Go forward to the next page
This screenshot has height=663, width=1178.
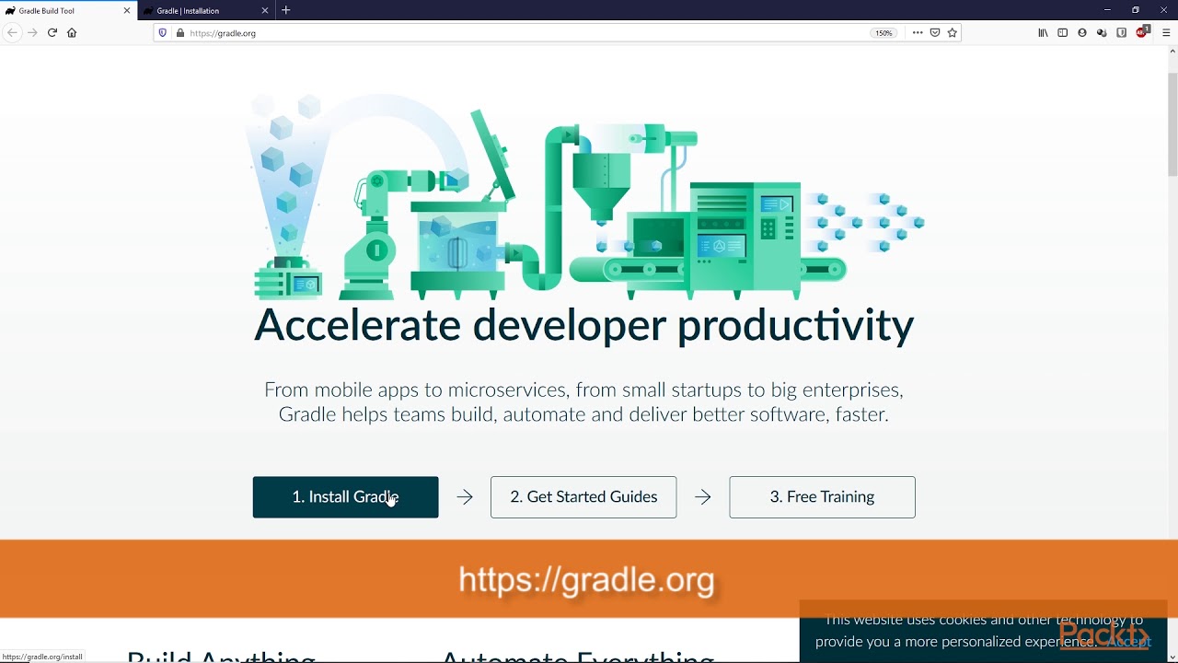32,32
